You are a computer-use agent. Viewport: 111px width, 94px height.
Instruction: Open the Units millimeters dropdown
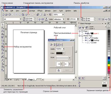[64, 19]
